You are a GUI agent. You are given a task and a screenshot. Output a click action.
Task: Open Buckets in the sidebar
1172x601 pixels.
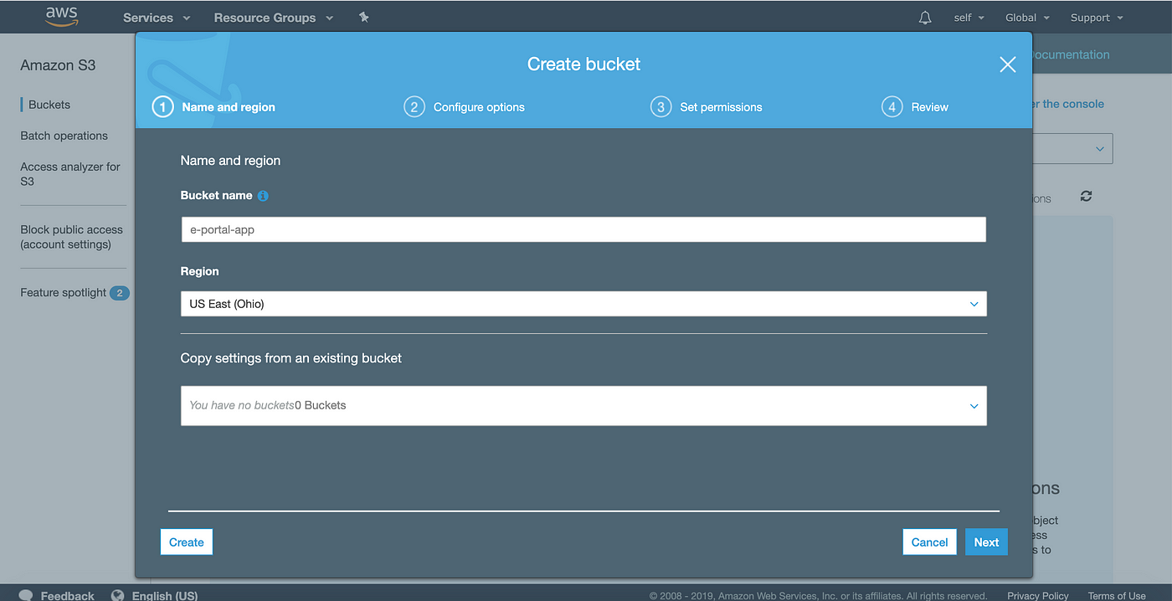pos(49,105)
